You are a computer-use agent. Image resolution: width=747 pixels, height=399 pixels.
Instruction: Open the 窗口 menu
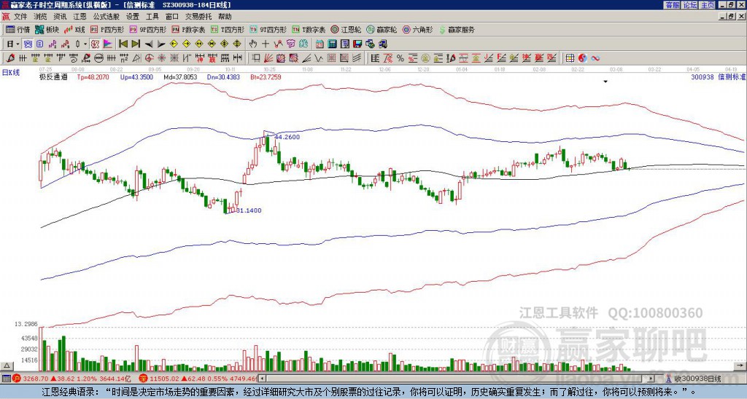click(172, 17)
